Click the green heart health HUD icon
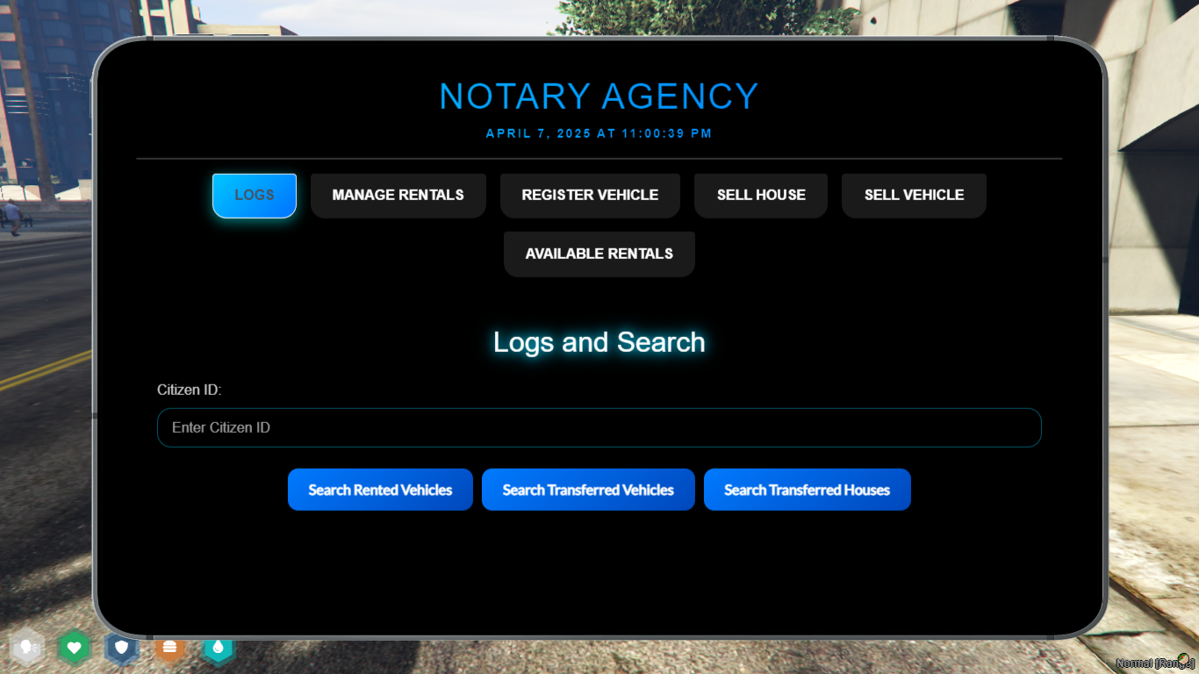The width and height of the screenshot is (1199, 674). point(74,649)
